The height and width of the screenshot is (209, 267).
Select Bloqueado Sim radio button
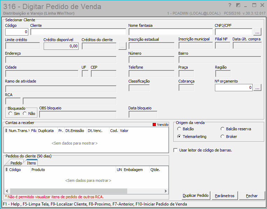click(x=10, y=114)
